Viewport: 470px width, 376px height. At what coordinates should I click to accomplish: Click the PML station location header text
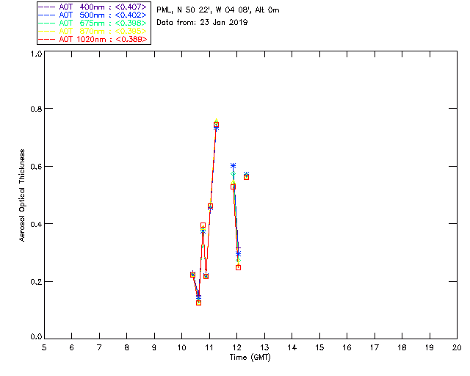[x=218, y=10]
